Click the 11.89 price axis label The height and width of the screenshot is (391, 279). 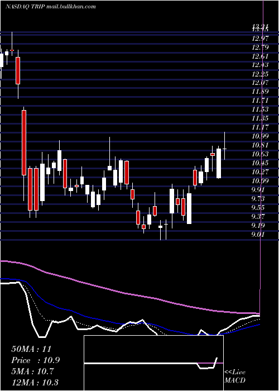(261, 92)
